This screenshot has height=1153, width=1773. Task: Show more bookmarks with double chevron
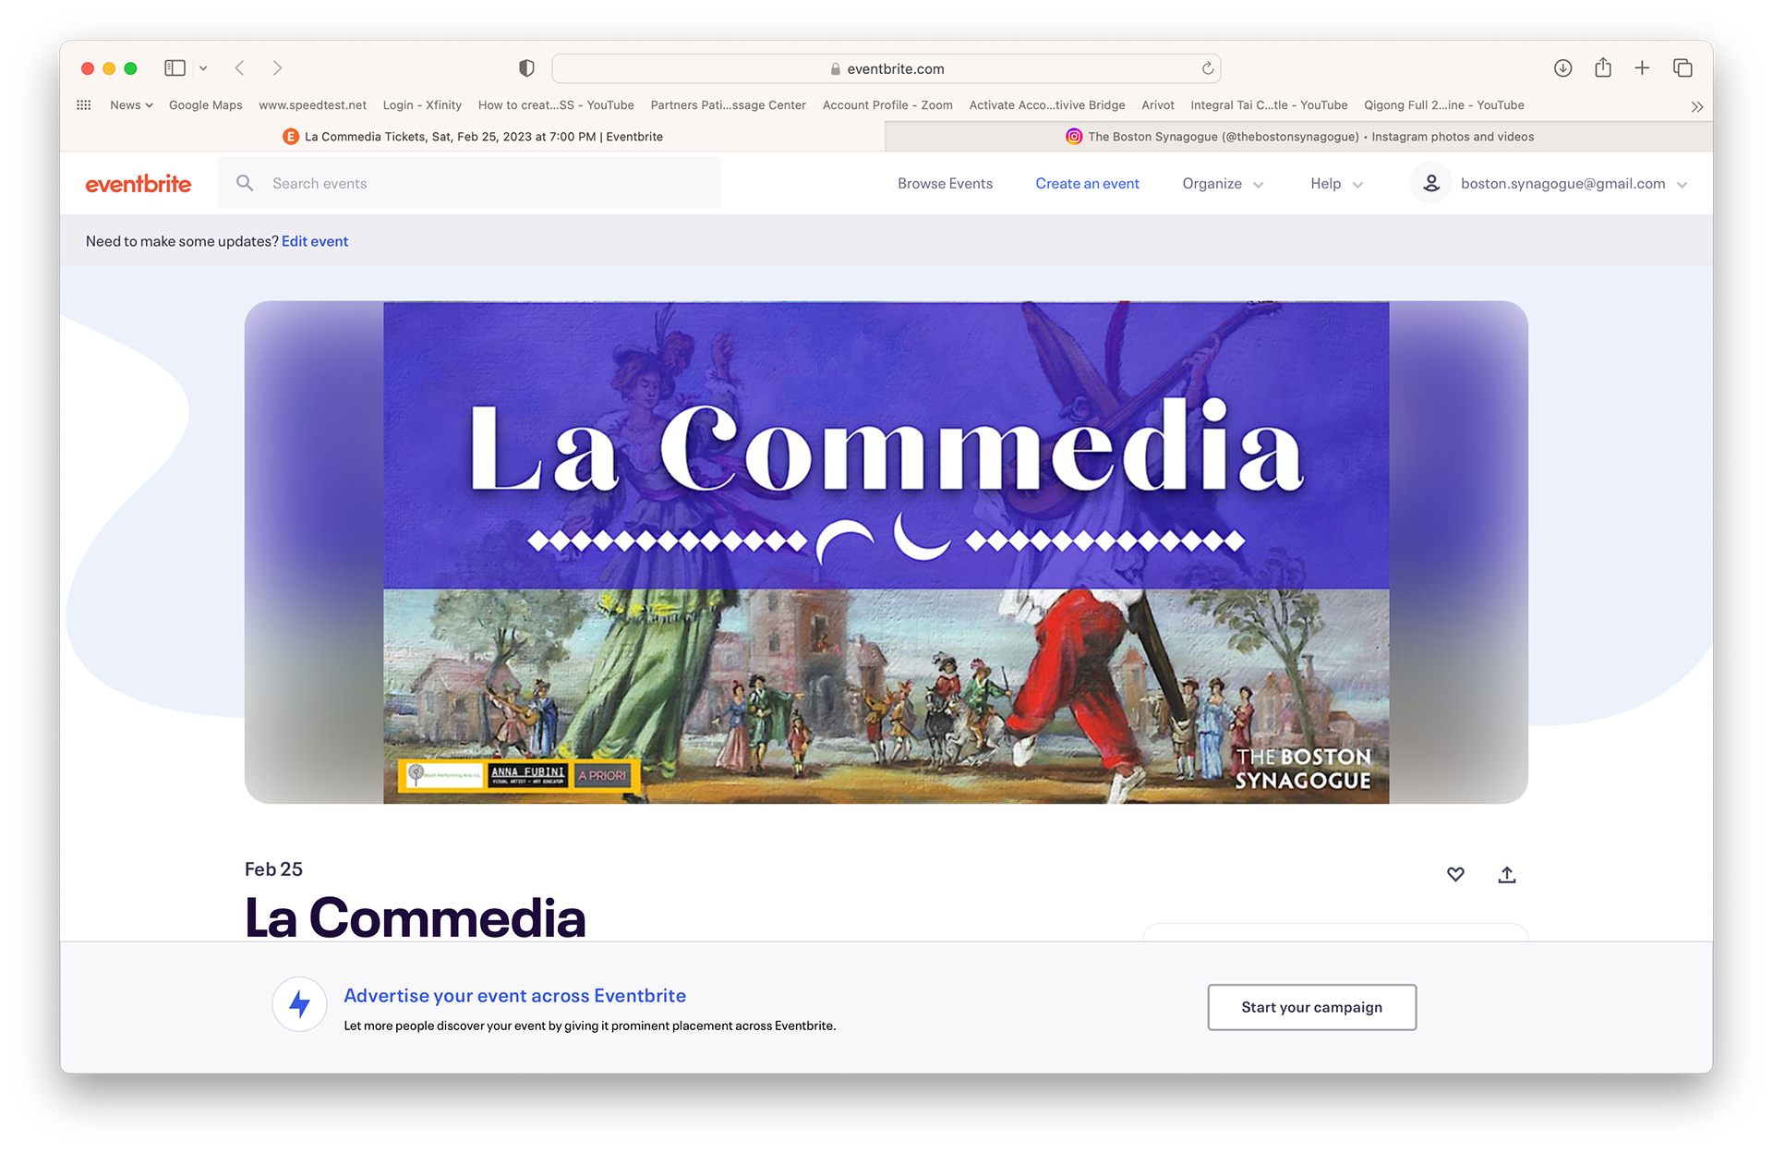point(1697,106)
